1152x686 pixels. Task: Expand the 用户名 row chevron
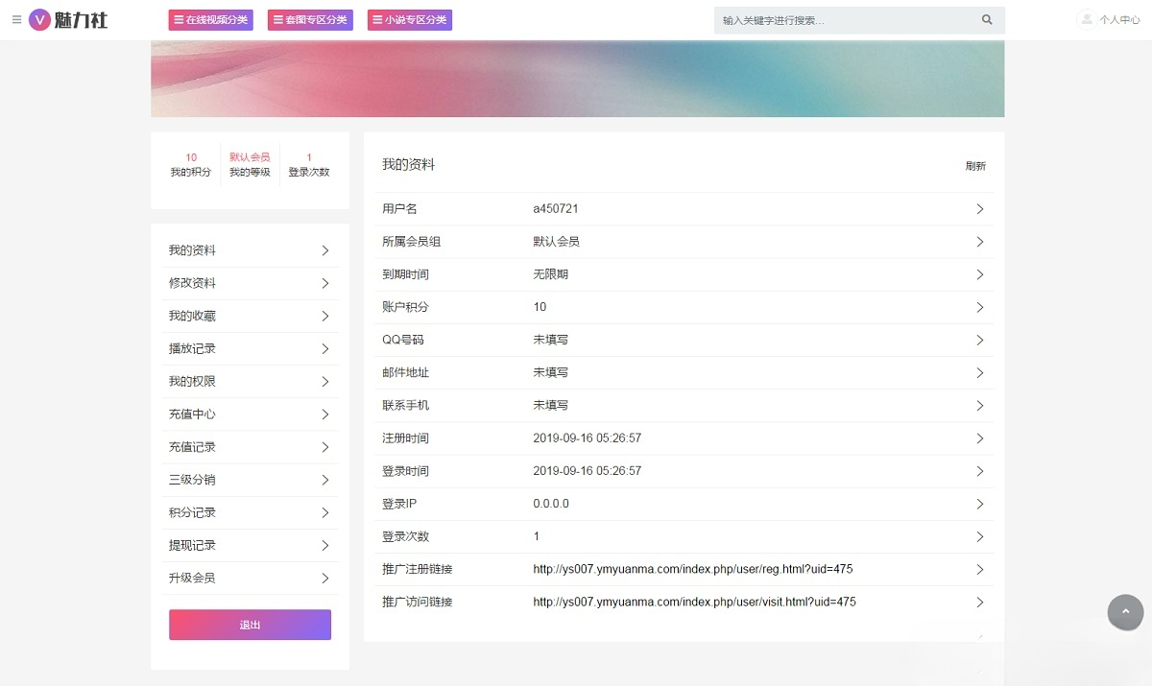pyautogui.click(x=980, y=208)
